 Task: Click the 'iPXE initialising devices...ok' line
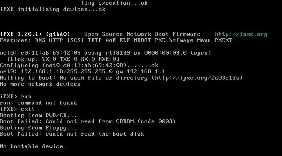coord(53,9)
